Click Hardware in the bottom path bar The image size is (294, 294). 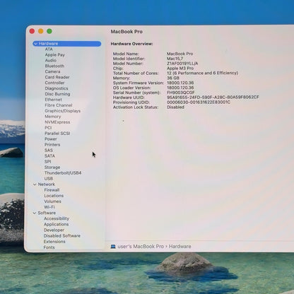(x=180, y=247)
